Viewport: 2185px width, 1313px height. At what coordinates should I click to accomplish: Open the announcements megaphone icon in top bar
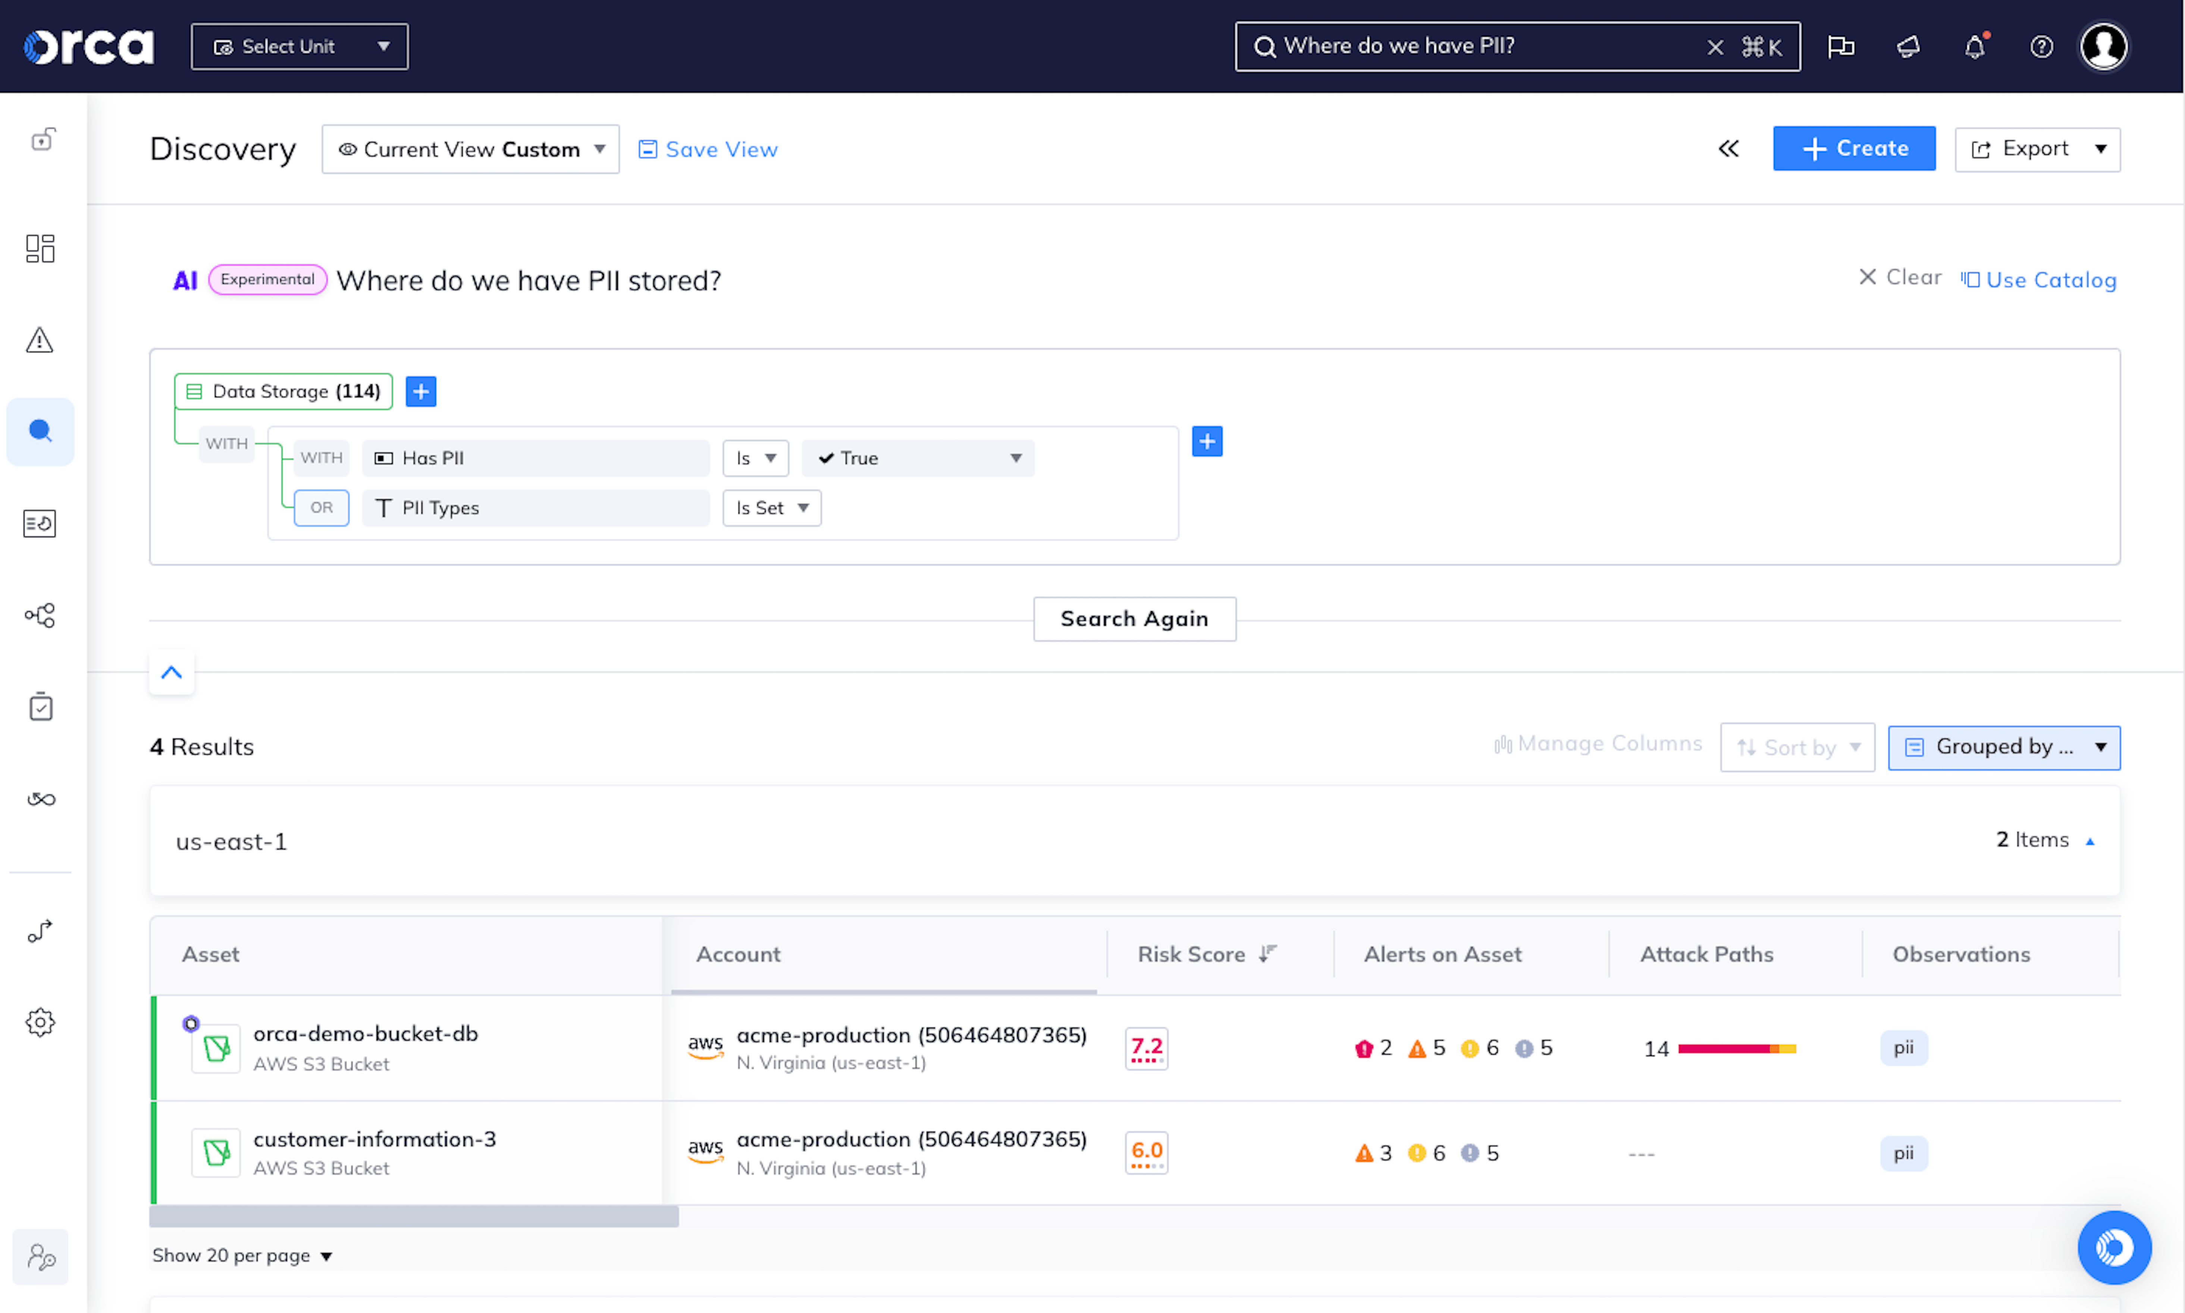coord(1907,46)
